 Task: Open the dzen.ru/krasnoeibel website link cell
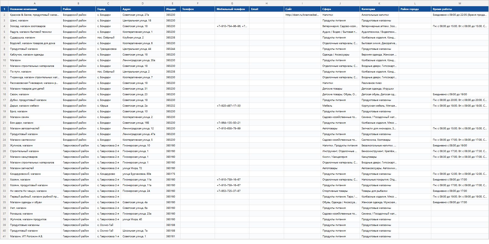click(302, 15)
